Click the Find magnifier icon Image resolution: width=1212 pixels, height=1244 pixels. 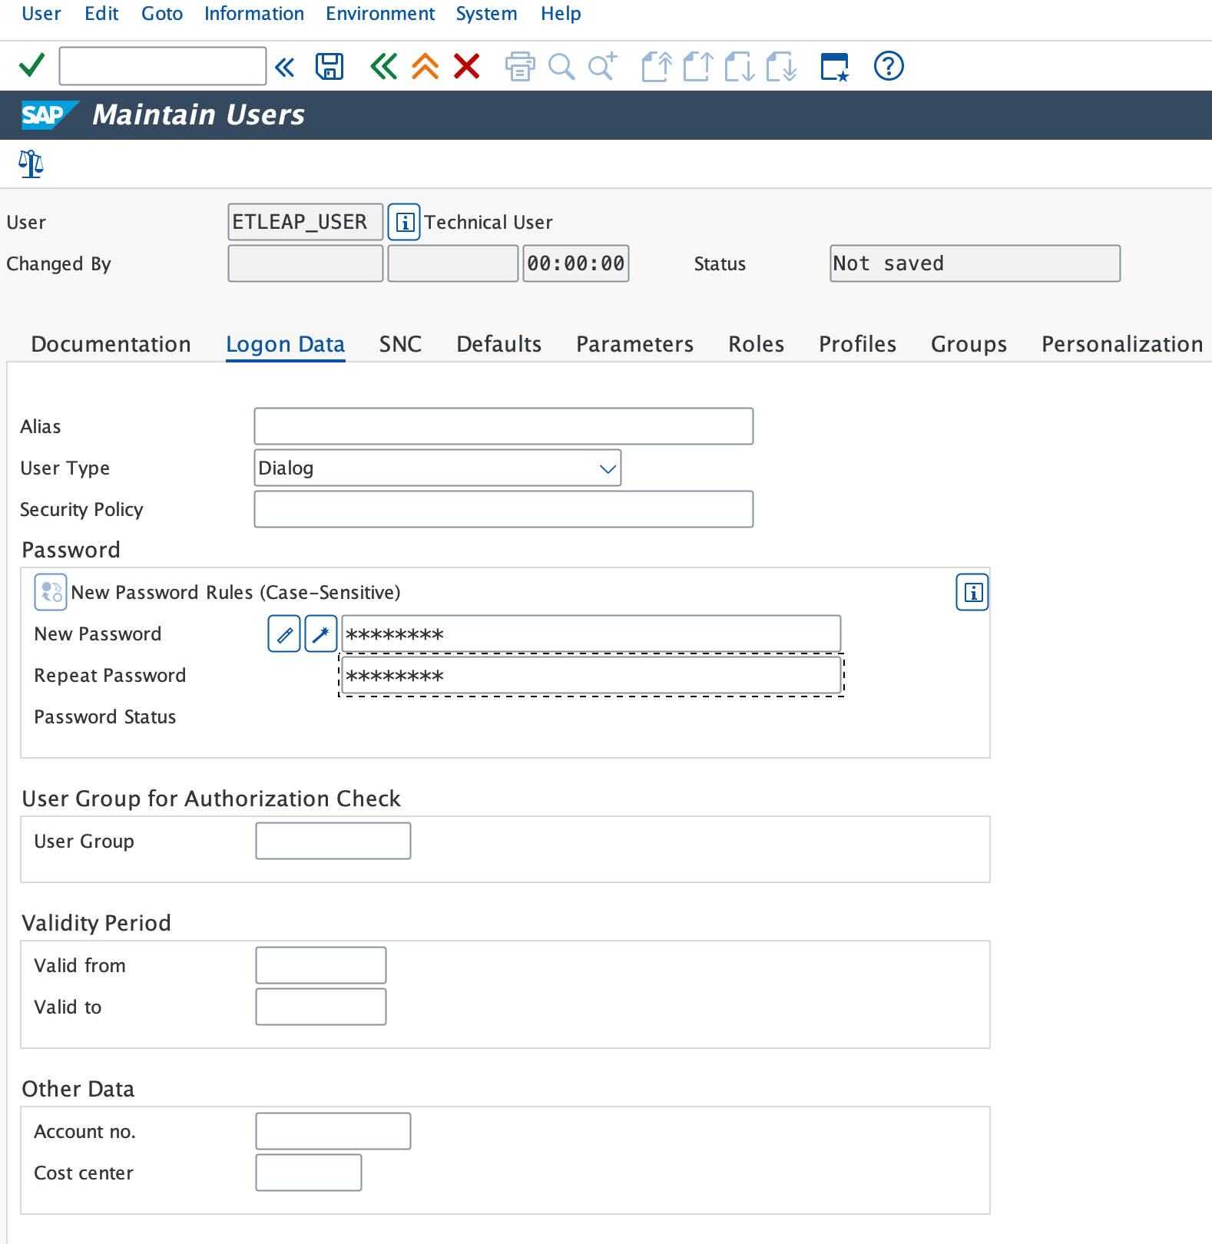click(561, 67)
